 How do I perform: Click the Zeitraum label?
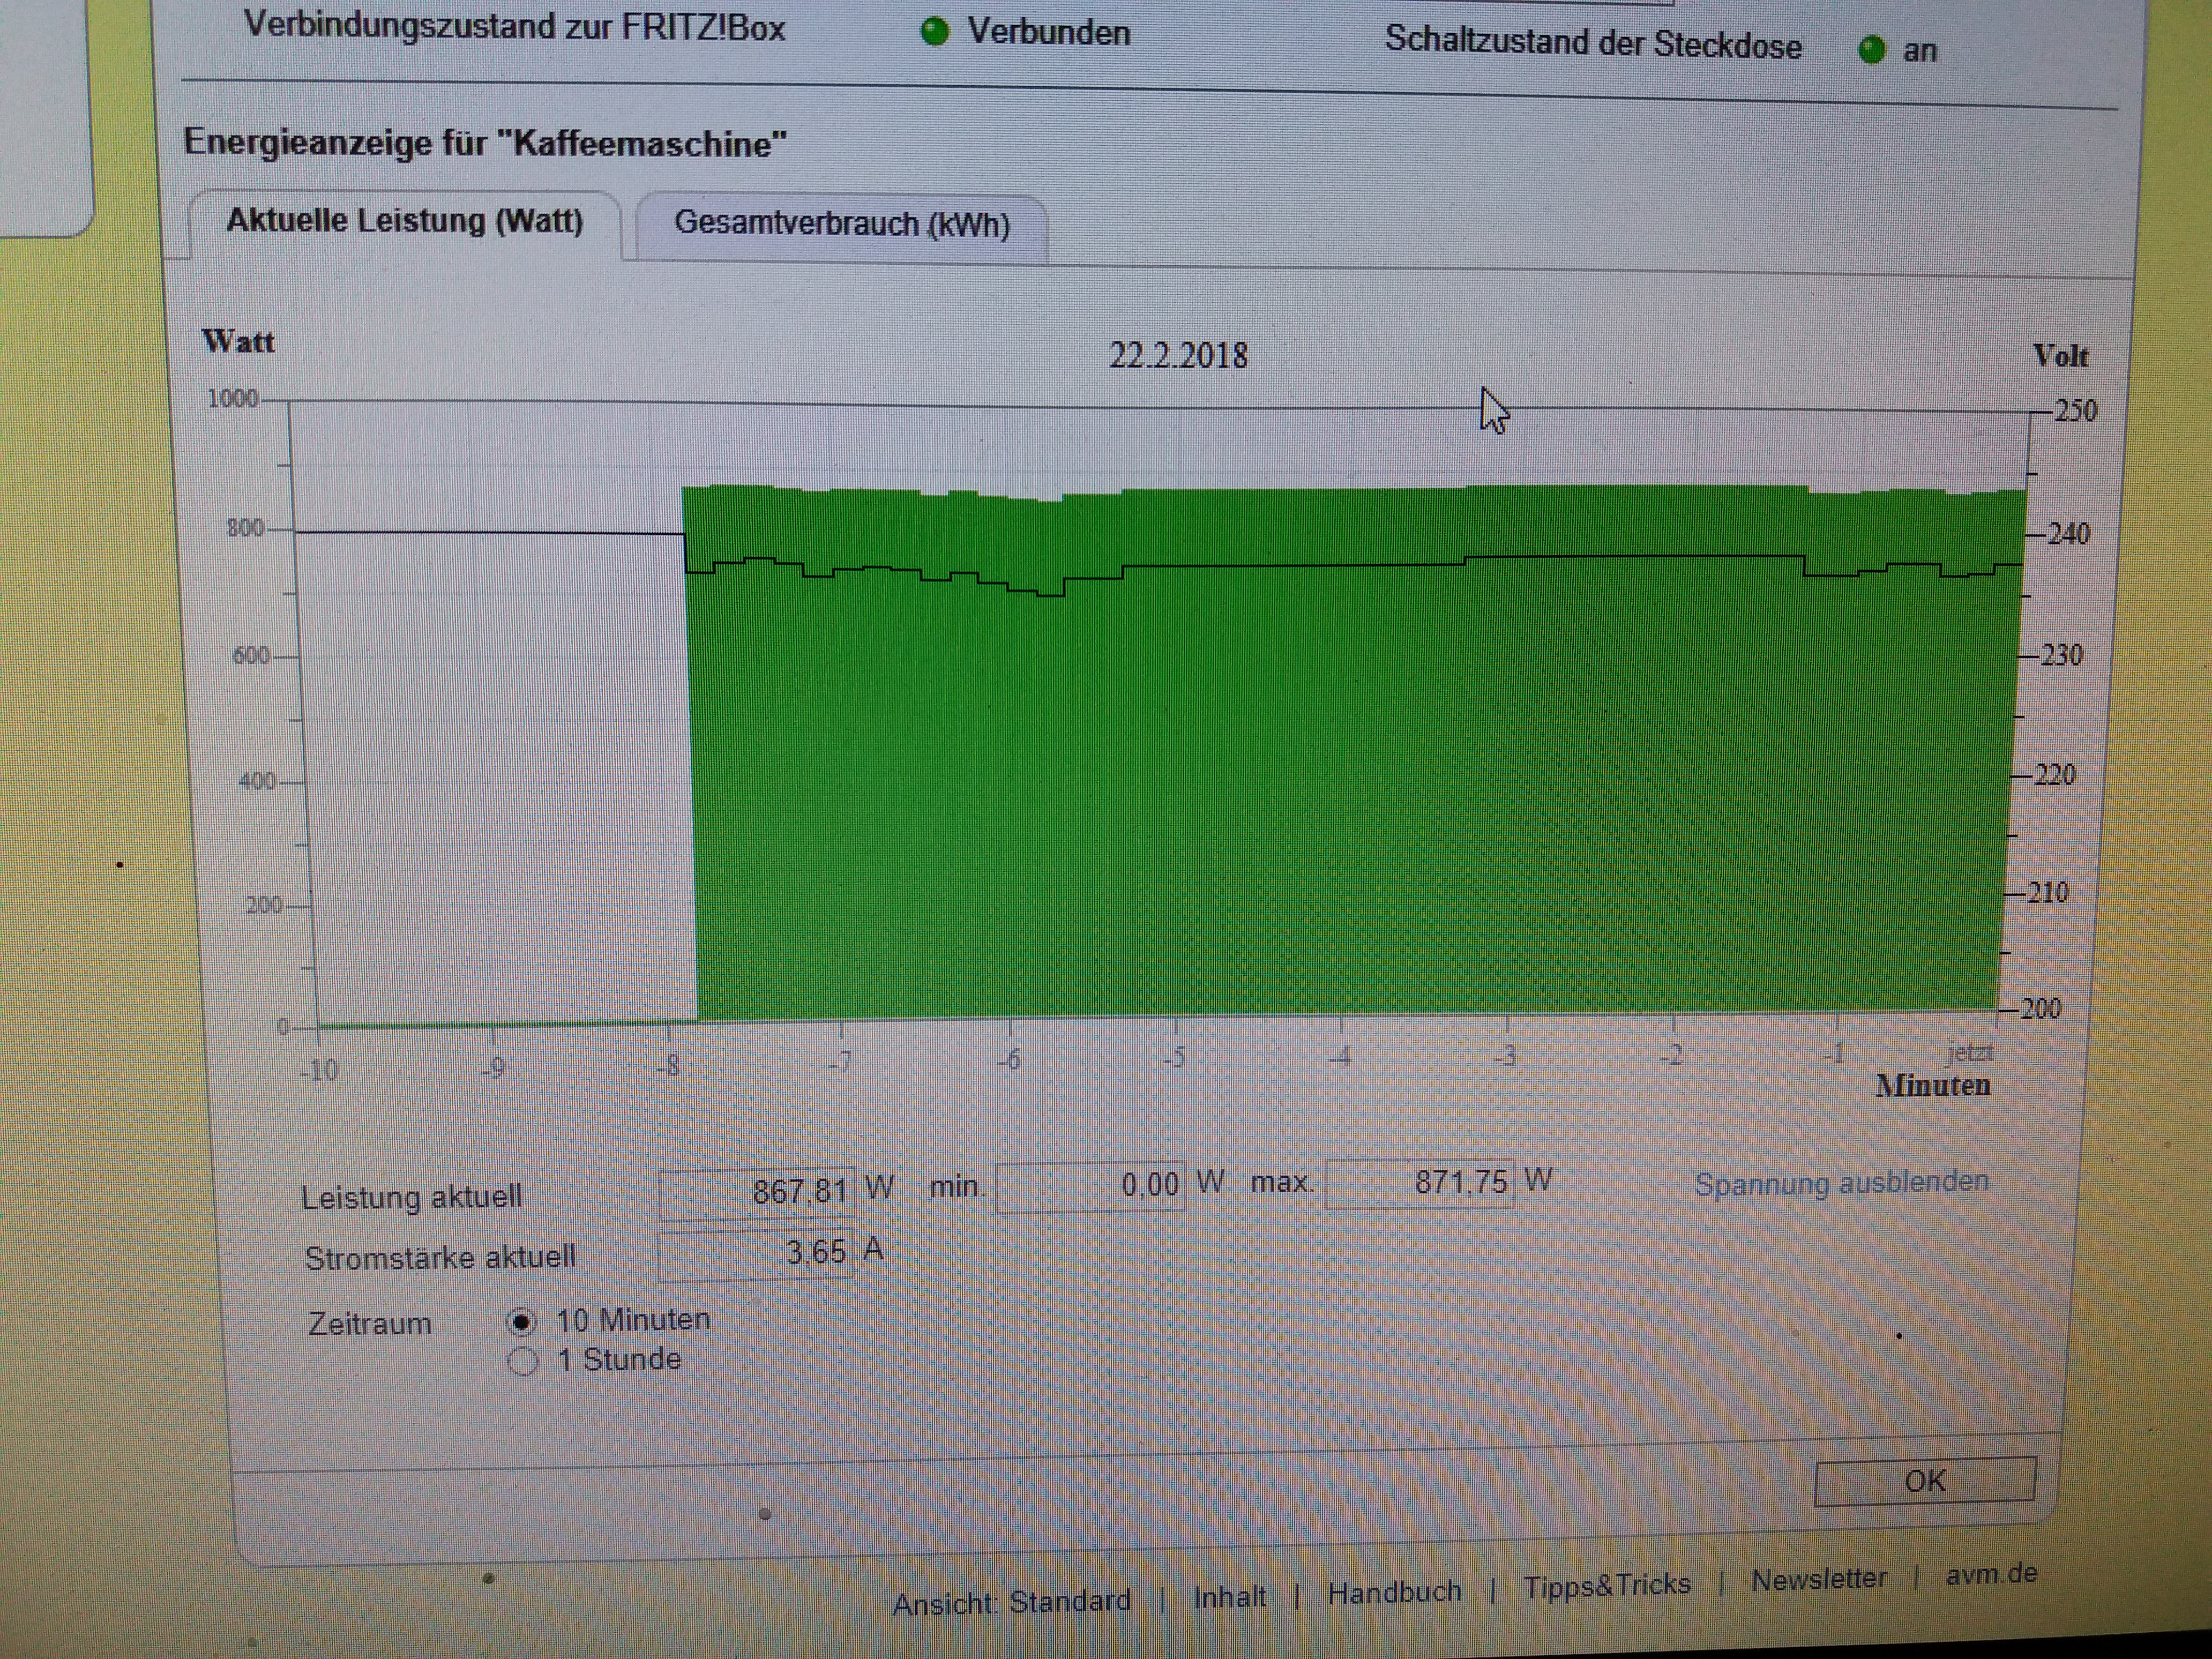[x=370, y=1324]
